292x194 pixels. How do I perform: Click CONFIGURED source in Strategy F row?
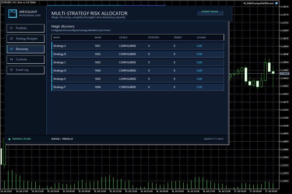tap(128, 87)
